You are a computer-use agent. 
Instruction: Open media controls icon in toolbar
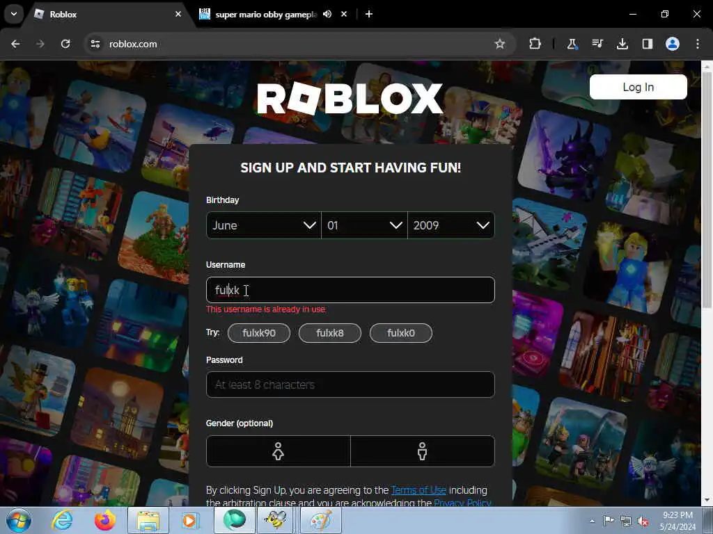pyautogui.click(x=597, y=44)
